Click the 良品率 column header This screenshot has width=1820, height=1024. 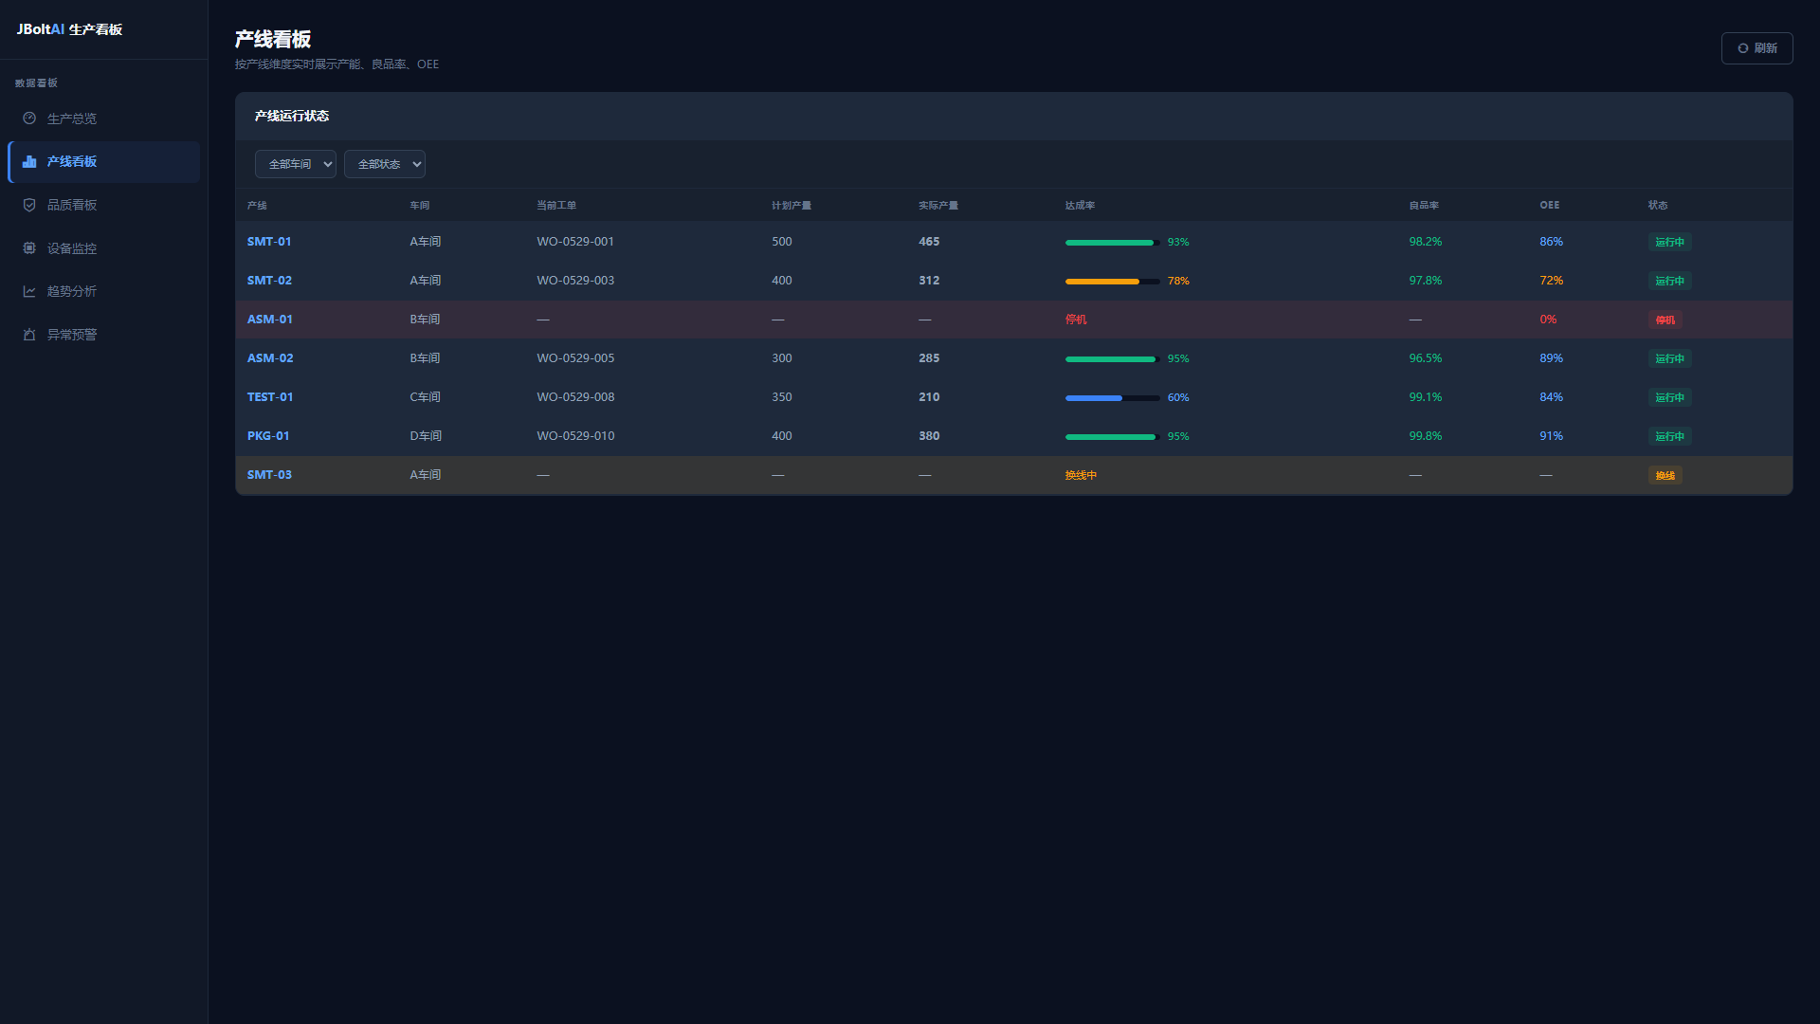[x=1424, y=206]
